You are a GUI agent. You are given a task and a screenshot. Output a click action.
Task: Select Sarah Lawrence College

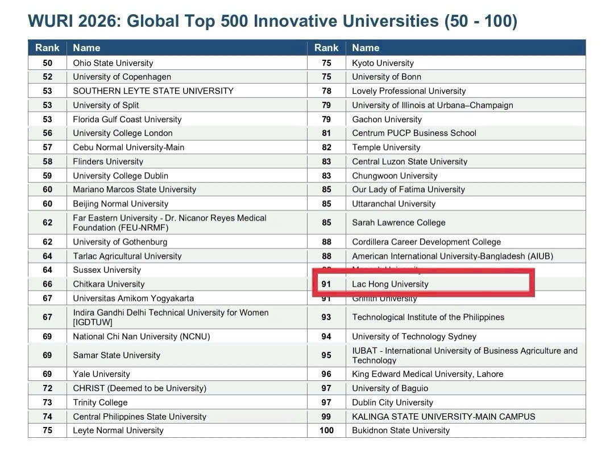point(399,222)
